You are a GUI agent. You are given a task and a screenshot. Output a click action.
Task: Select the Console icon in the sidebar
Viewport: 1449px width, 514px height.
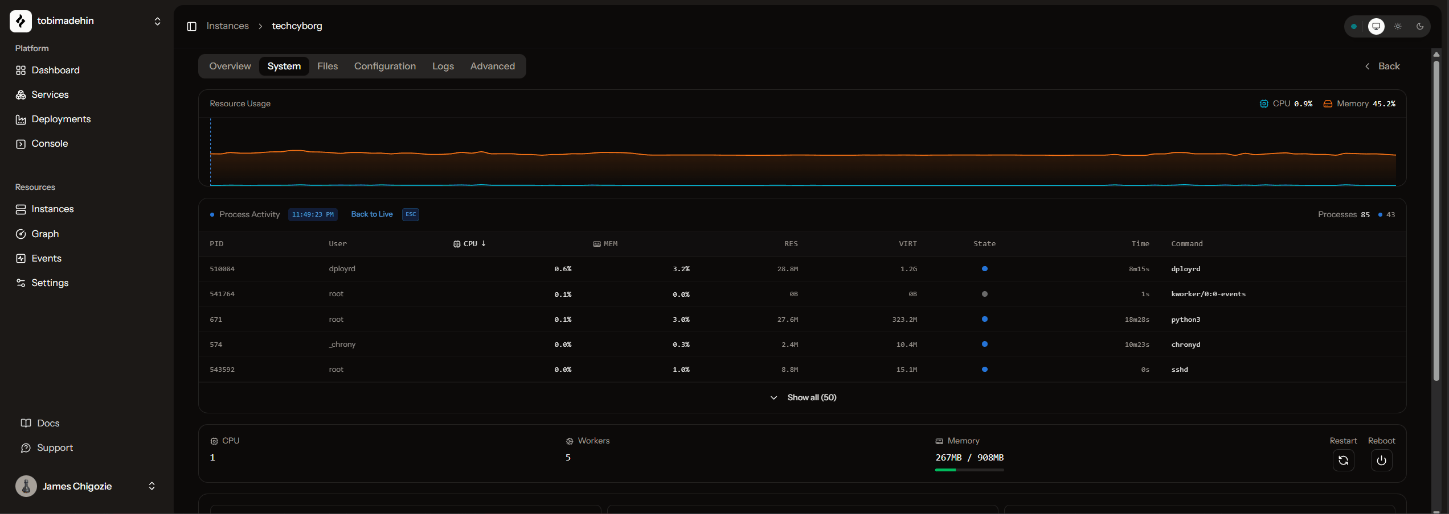(21, 143)
